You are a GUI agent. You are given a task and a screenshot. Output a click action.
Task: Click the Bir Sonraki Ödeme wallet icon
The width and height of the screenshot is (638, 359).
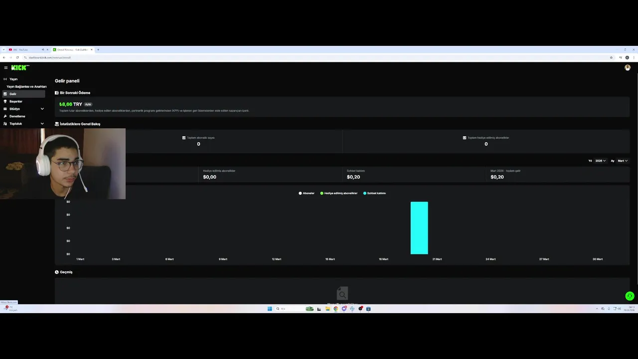[57, 93]
